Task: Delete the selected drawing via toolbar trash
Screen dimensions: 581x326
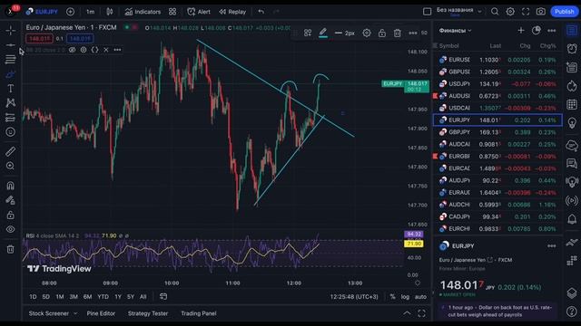Action: (398, 33)
